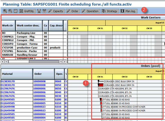Screen dimensions: 165x121
Task: Click the Capacity pencil button
Action: pyautogui.click(x=56, y=11)
